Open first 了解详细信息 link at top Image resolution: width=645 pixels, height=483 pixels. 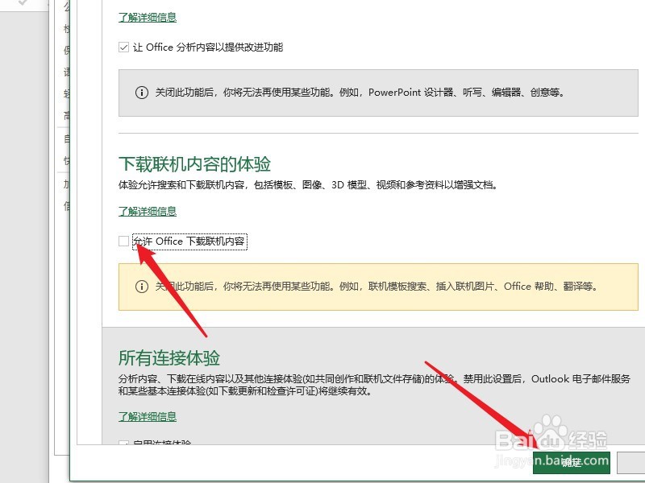(x=148, y=17)
